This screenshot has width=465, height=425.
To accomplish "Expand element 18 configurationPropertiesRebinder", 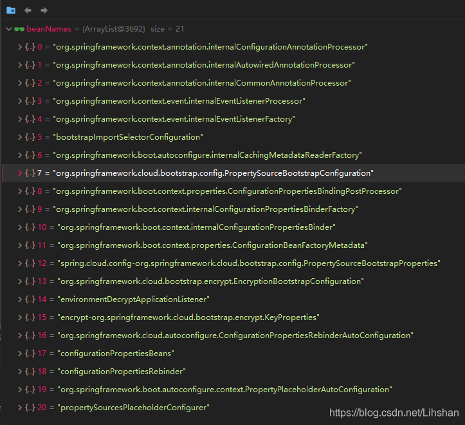I will click(x=20, y=372).
